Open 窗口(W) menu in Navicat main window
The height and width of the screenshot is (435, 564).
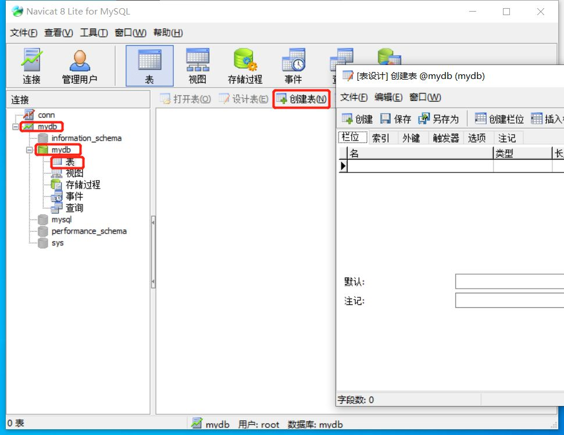pyautogui.click(x=130, y=33)
